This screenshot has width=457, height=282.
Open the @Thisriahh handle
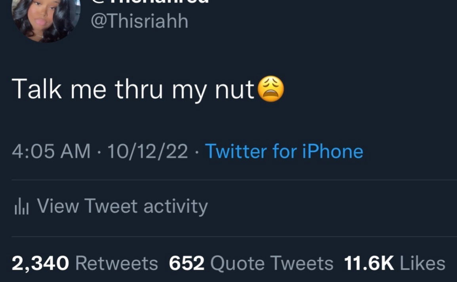coord(139,21)
